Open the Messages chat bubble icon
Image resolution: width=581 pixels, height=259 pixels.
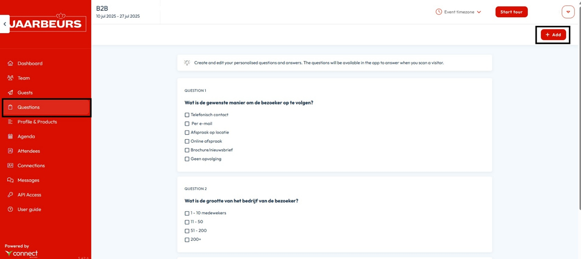coord(10,180)
